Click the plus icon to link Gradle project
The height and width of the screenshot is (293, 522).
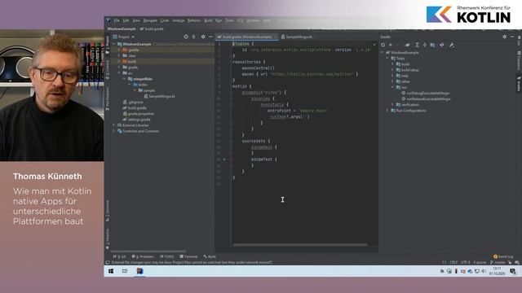point(391,45)
